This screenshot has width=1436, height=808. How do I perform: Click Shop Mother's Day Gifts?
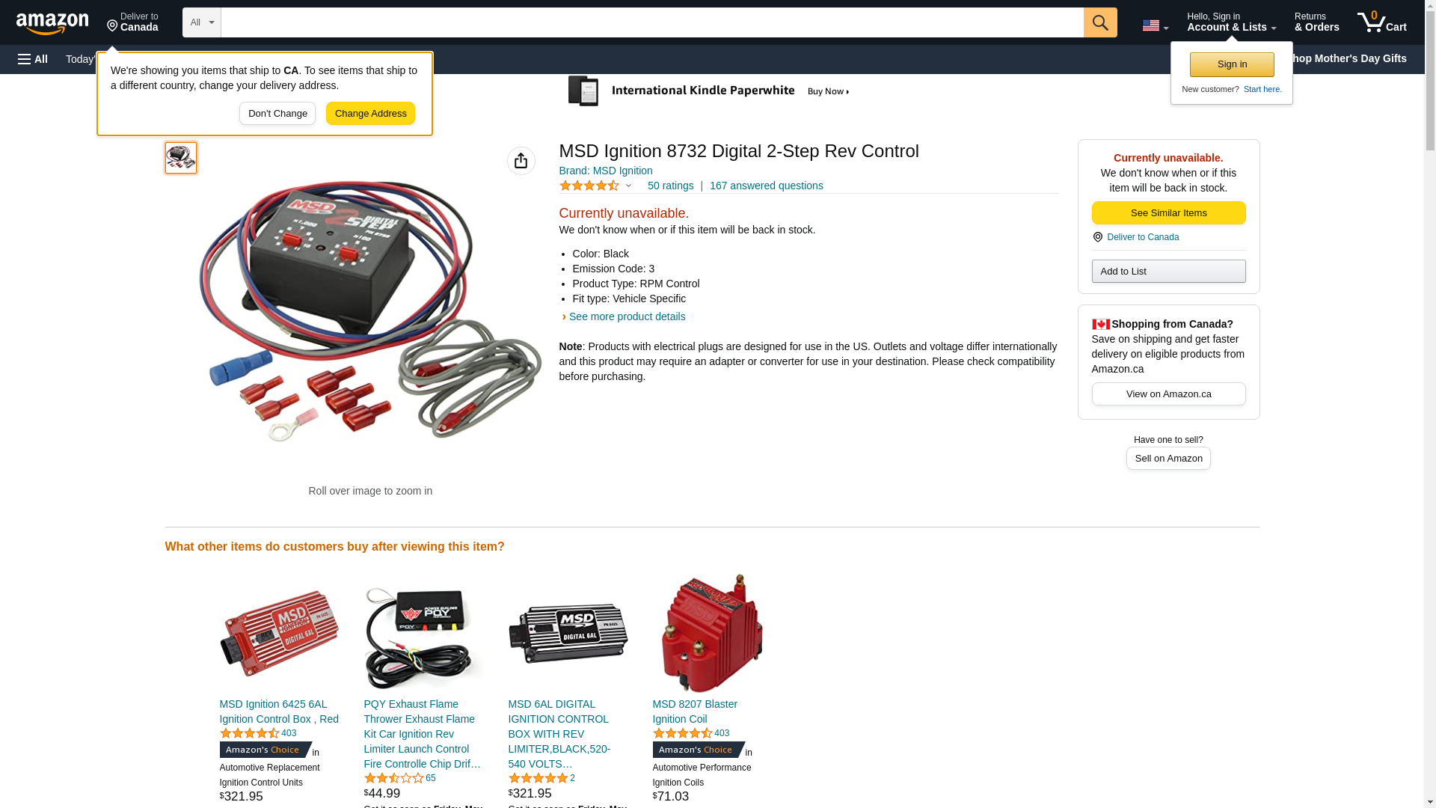(1351, 58)
